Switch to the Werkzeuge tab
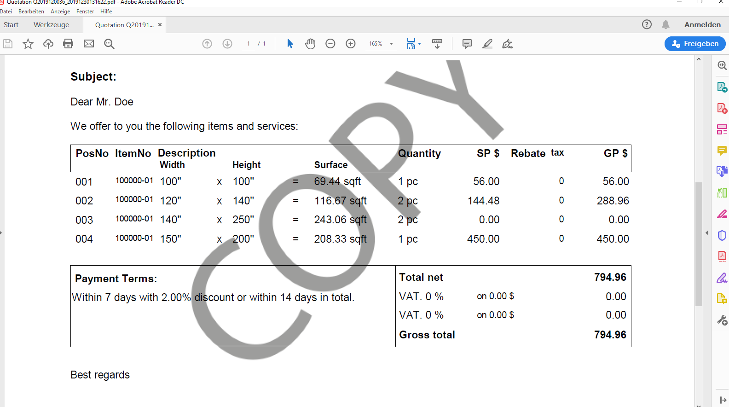 51,25
